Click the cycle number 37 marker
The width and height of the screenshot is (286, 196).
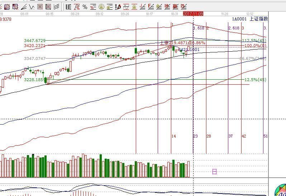(230, 136)
